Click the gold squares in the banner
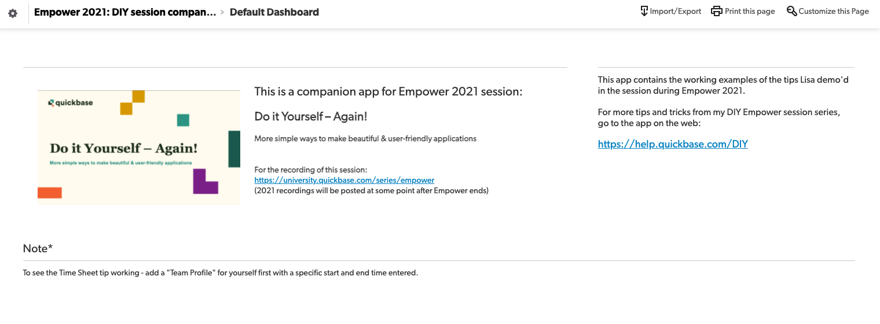This screenshot has height=324, width=880. (132, 102)
